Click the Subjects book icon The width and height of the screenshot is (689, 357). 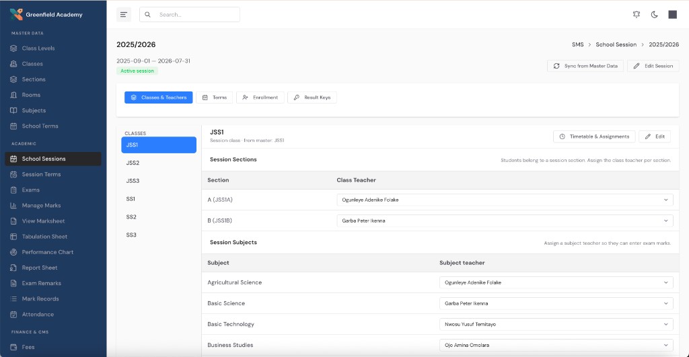13,111
